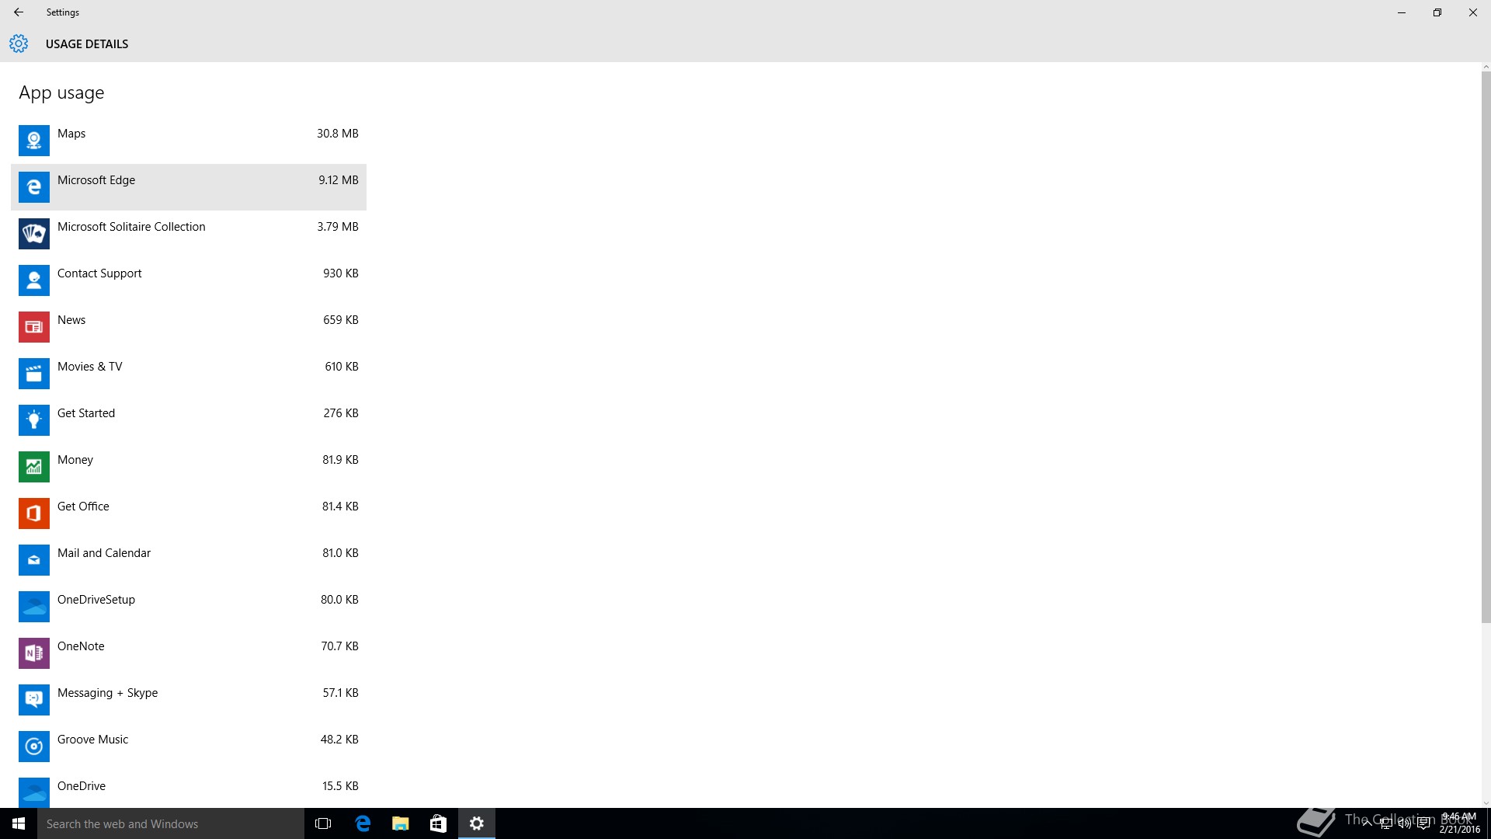The image size is (1491, 839).
Task: Click the Movies & TV icon
Action: tap(33, 374)
